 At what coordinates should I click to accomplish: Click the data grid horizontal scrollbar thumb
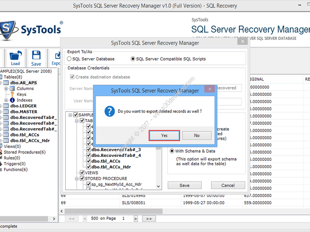[x=114, y=211]
